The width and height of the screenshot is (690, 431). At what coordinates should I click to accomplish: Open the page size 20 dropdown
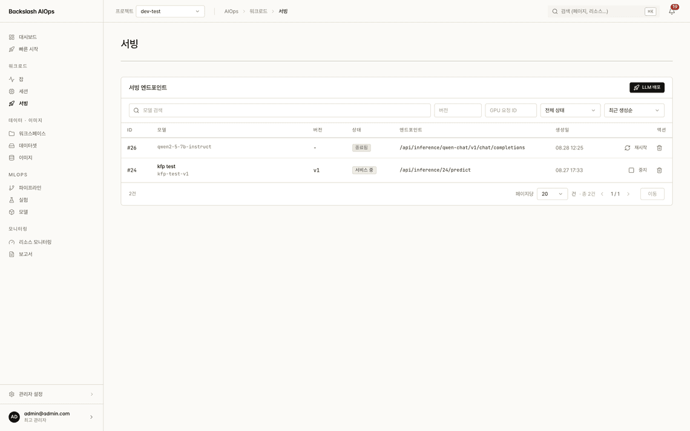pyautogui.click(x=552, y=194)
